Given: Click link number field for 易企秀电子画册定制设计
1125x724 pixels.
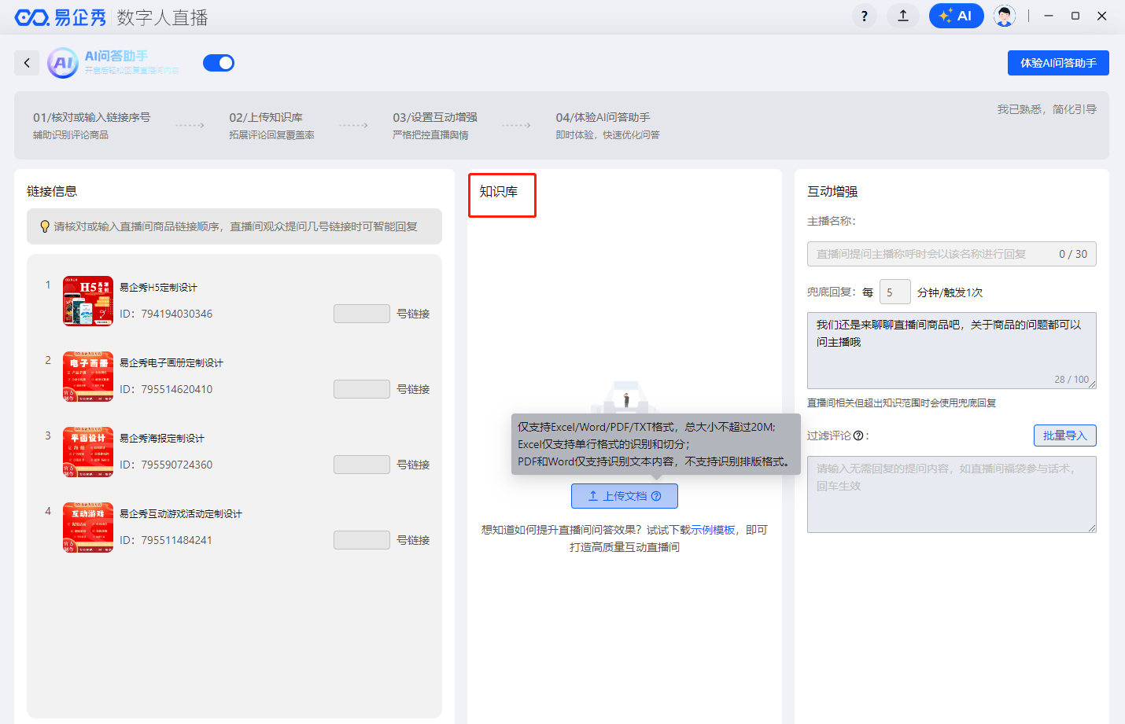Looking at the screenshot, I should coord(362,389).
